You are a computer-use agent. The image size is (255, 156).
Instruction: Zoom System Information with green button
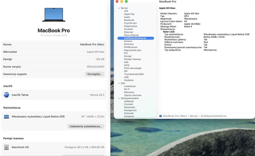[x=126, y=2]
